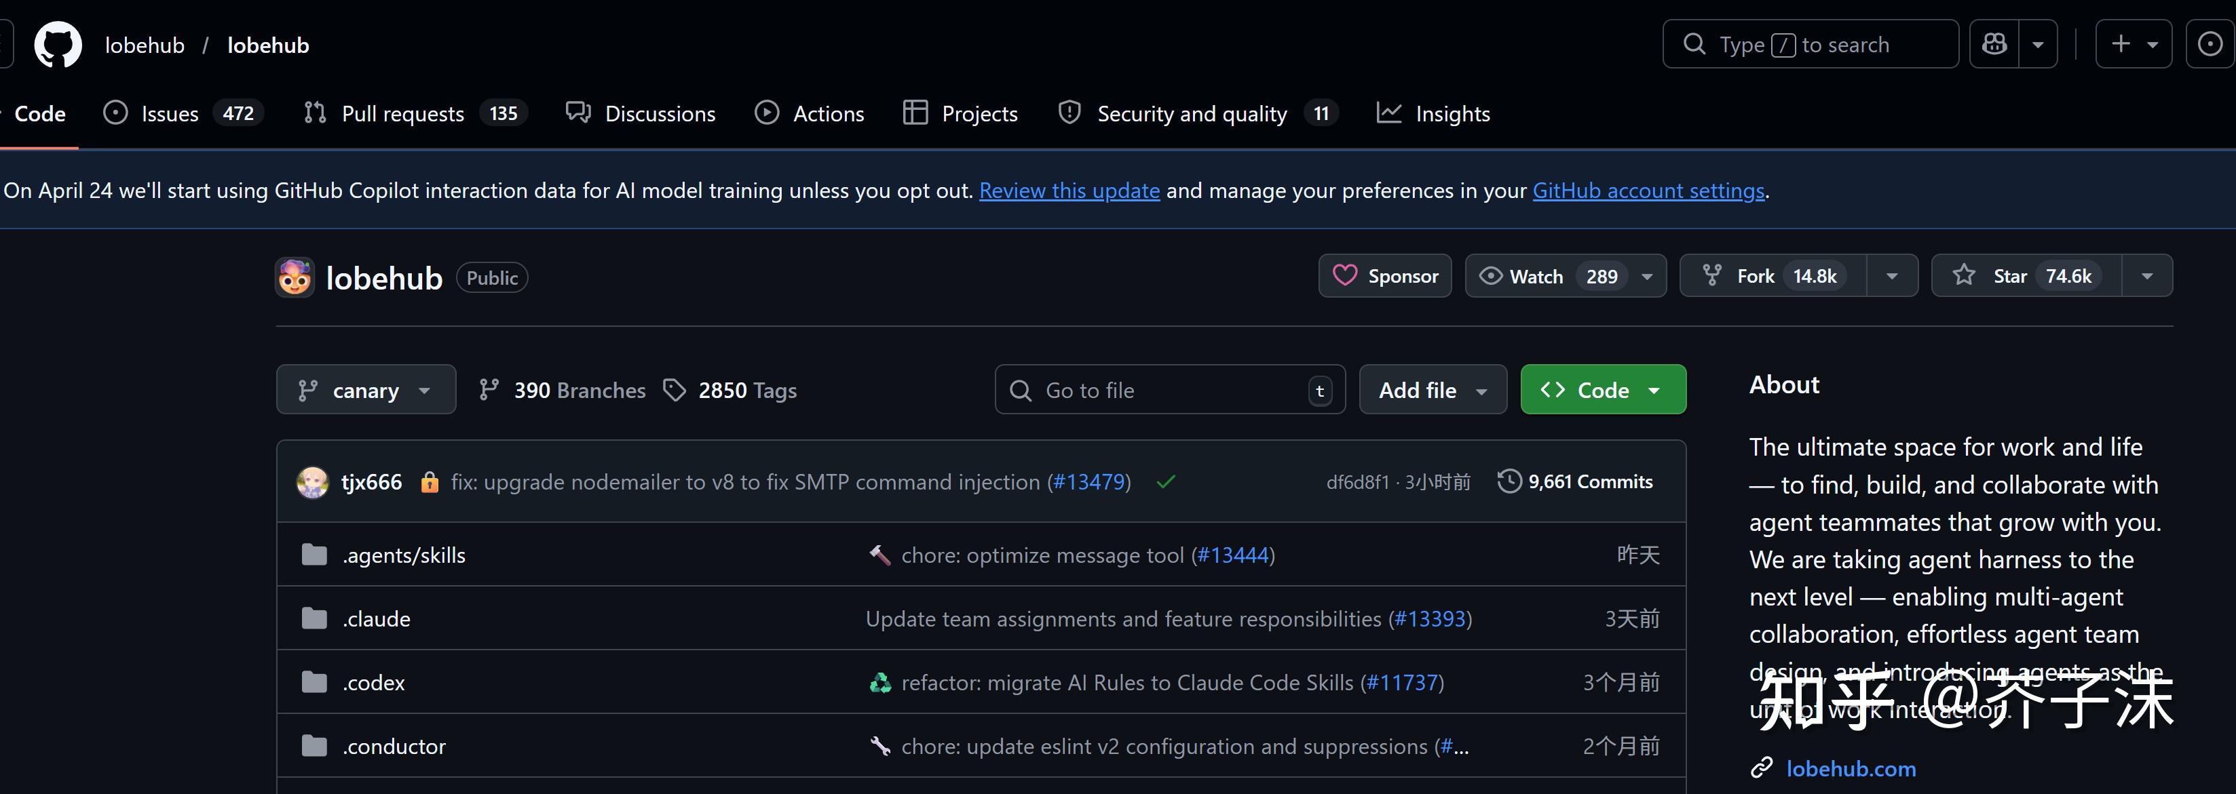This screenshot has height=794, width=2236.
Task: Open the 9,661 Commits history
Action: [x=1574, y=481]
